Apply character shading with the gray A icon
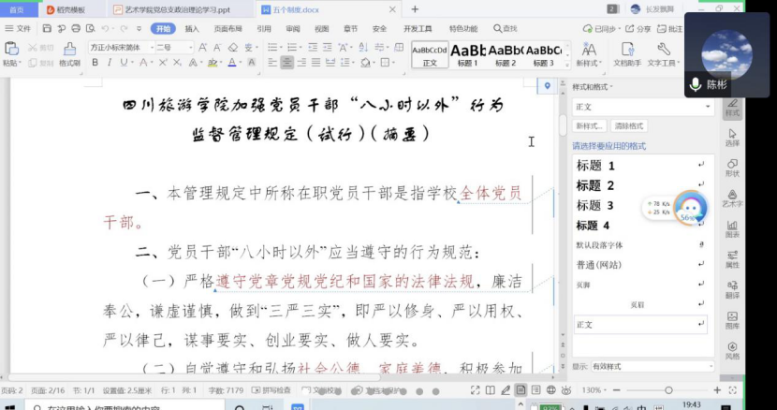 click(x=252, y=63)
